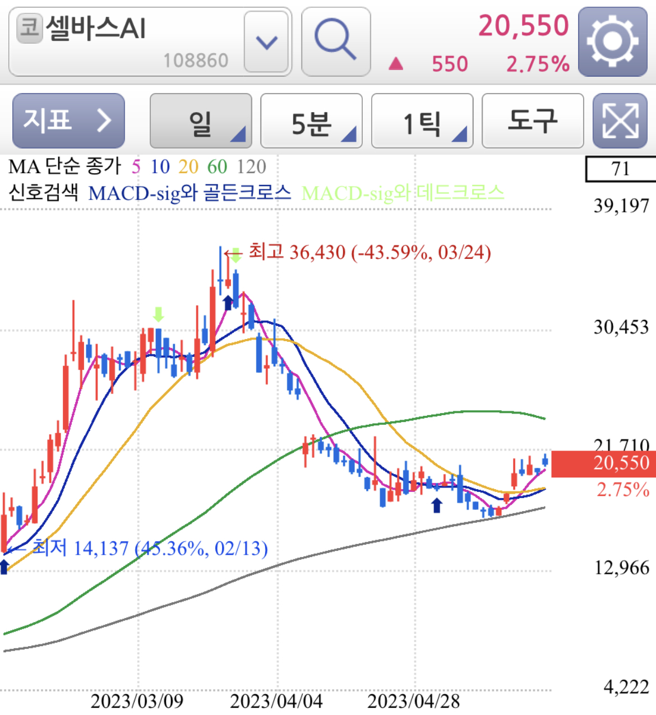
Task: Click the 71 candle count box
Action: 621,169
